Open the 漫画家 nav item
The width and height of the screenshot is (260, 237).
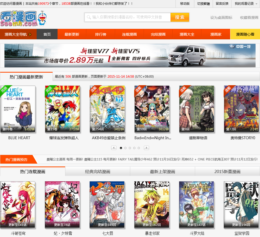coord(216,34)
